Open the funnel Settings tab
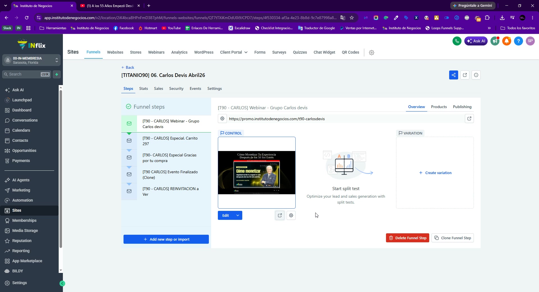This screenshot has height=292, width=539. coord(214,88)
